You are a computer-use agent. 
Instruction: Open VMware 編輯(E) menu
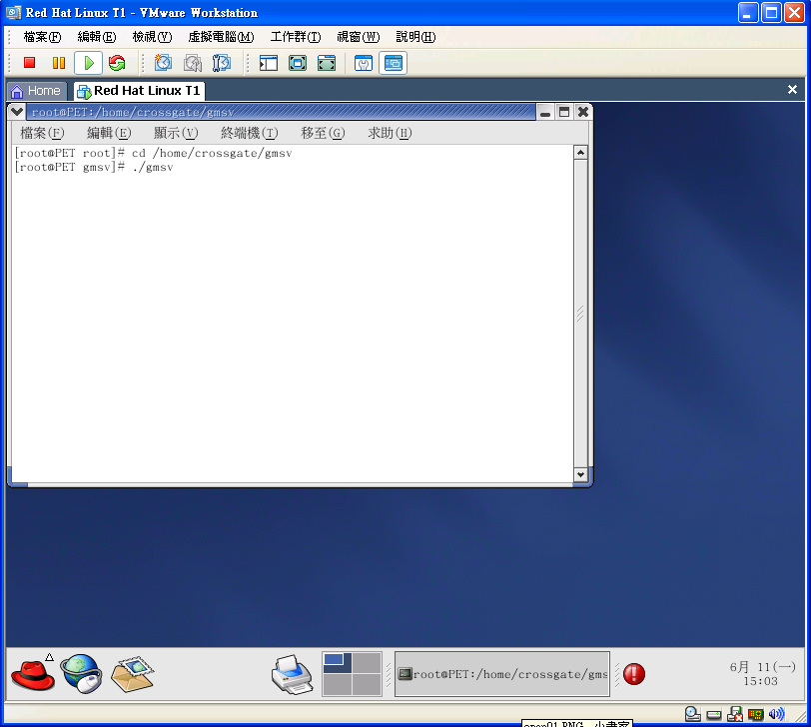click(x=97, y=37)
